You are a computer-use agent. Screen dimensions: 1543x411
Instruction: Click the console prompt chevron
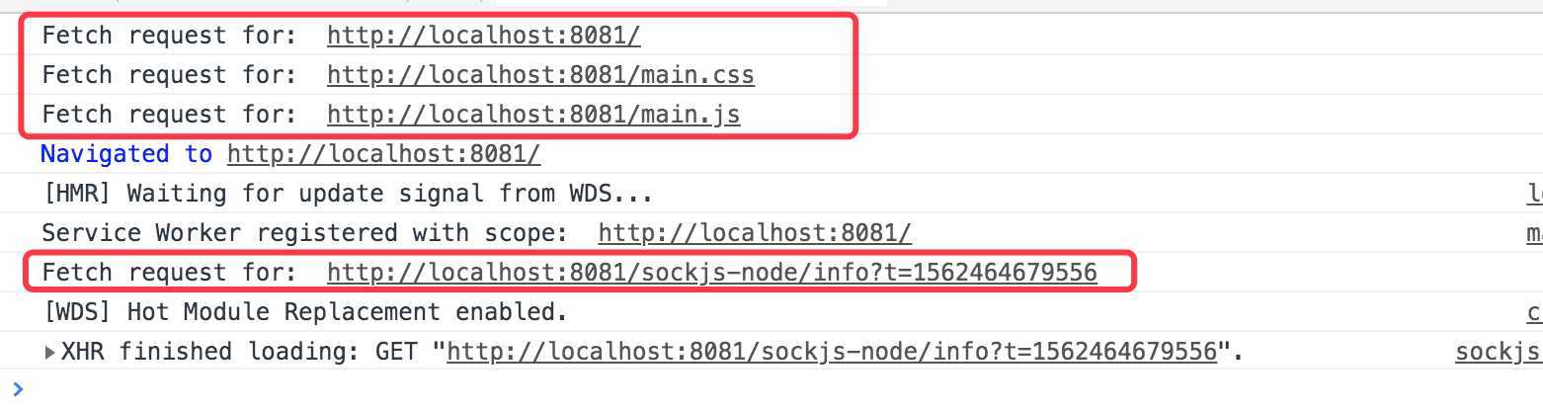pos(18,389)
